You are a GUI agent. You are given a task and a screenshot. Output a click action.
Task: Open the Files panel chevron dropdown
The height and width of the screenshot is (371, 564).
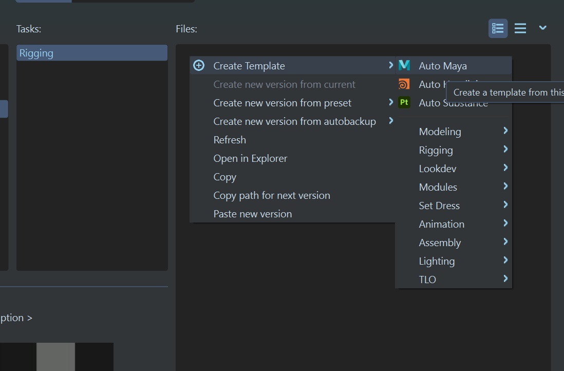coord(542,28)
